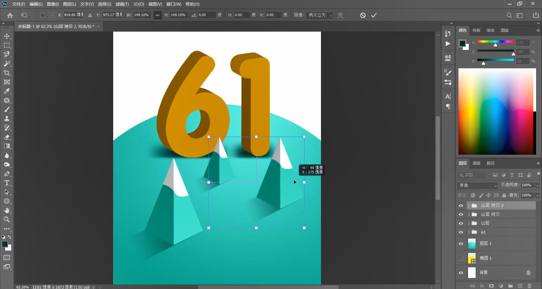Create a new group folder icon

pyautogui.click(x=510, y=286)
